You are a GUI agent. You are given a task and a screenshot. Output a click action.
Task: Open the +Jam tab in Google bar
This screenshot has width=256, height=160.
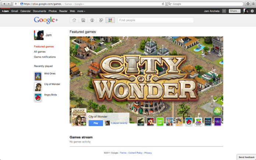pyautogui.click(x=5, y=11)
